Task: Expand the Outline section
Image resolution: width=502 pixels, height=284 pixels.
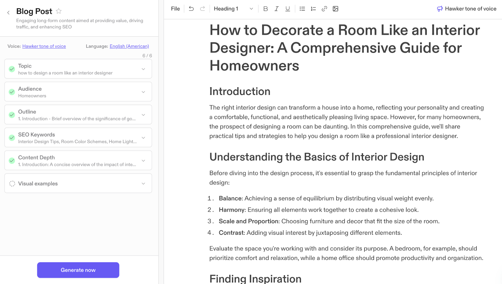Action: tap(143, 115)
